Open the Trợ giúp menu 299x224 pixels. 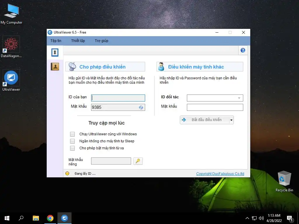[x=102, y=41]
